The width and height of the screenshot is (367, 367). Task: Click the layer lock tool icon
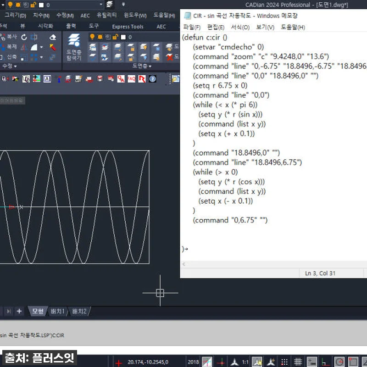(131, 47)
